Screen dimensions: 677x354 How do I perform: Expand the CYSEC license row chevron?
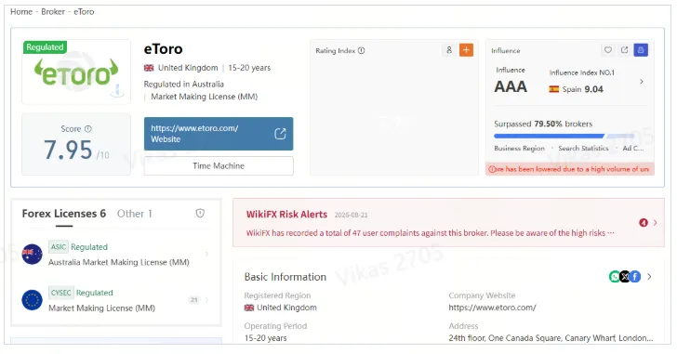pyautogui.click(x=206, y=300)
